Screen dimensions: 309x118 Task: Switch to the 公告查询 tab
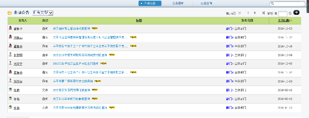point(206,3)
